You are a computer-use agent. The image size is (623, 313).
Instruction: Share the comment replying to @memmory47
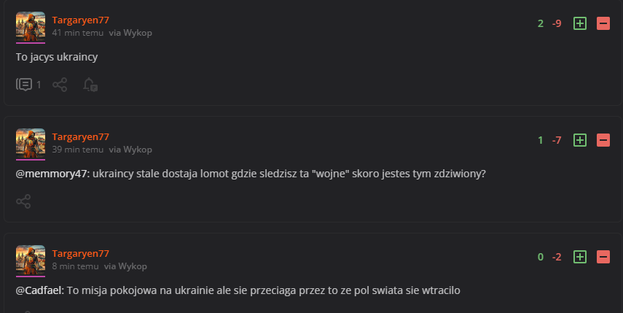tap(23, 201)
